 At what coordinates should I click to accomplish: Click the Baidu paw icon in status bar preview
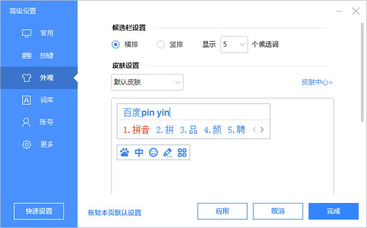pyautogui.click(x=125, y=152)
